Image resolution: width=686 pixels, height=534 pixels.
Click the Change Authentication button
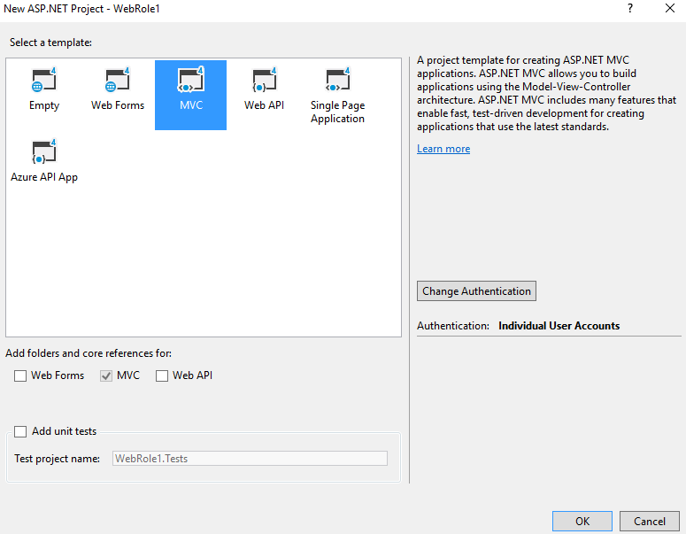click(476, 291)
